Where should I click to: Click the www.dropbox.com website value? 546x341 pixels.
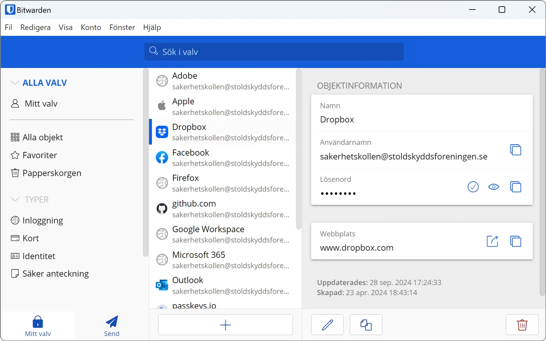(357, 248)
